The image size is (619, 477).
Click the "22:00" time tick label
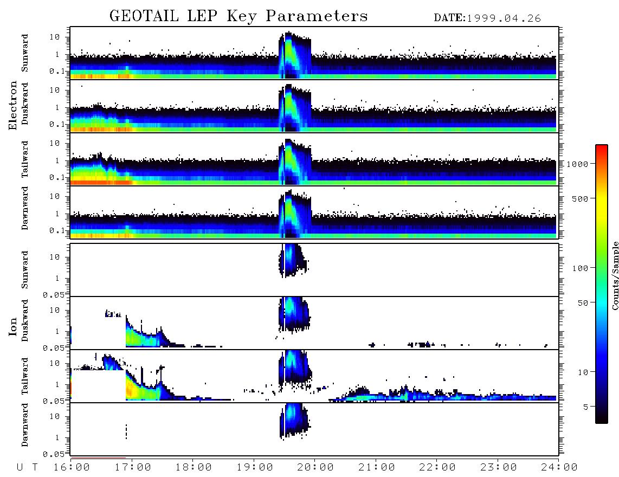[437, 467]
